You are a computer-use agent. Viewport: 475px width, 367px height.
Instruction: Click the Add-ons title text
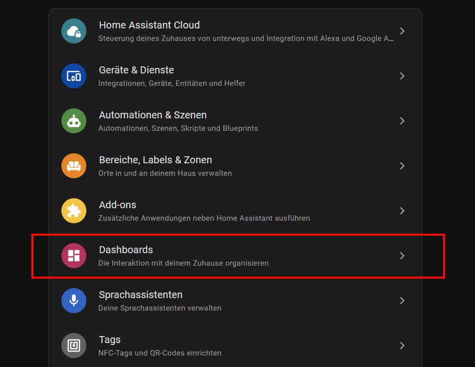pos(117,205)
